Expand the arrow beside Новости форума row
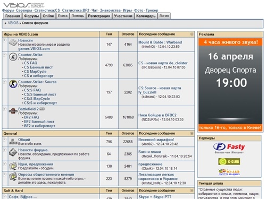The width and height of the screenshot is (266, 199). click(5, 150)
